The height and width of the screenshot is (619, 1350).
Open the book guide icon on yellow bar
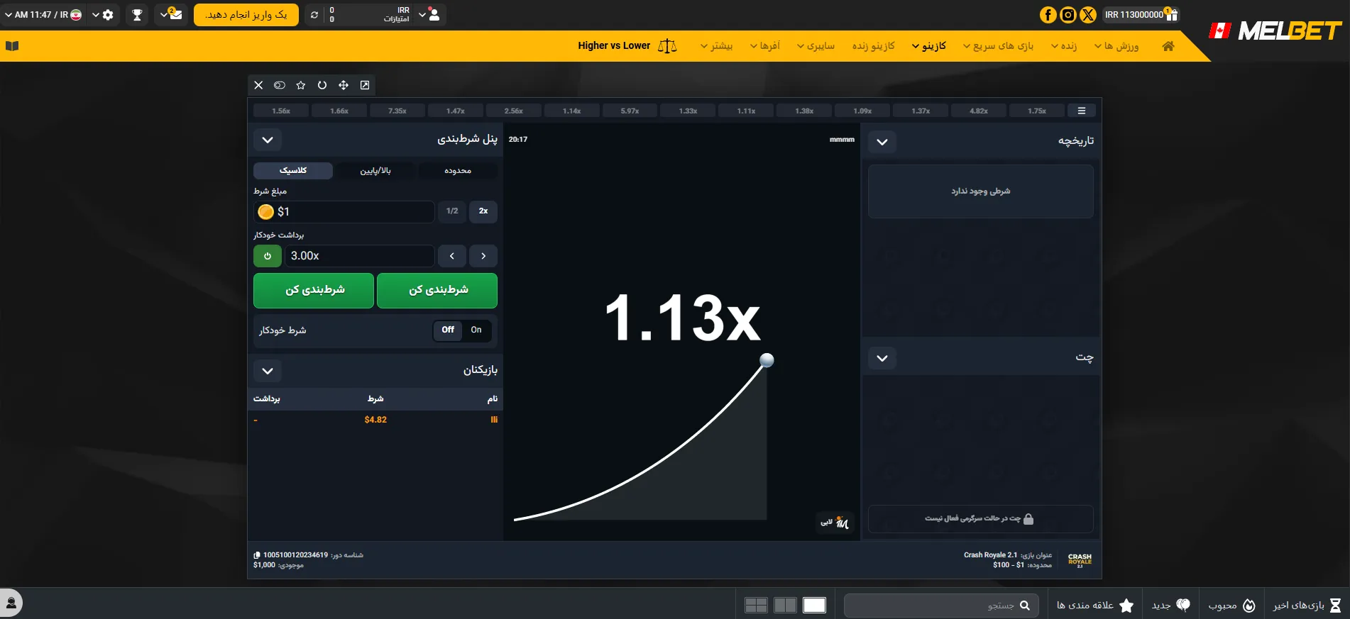click(x=12, y=46)
